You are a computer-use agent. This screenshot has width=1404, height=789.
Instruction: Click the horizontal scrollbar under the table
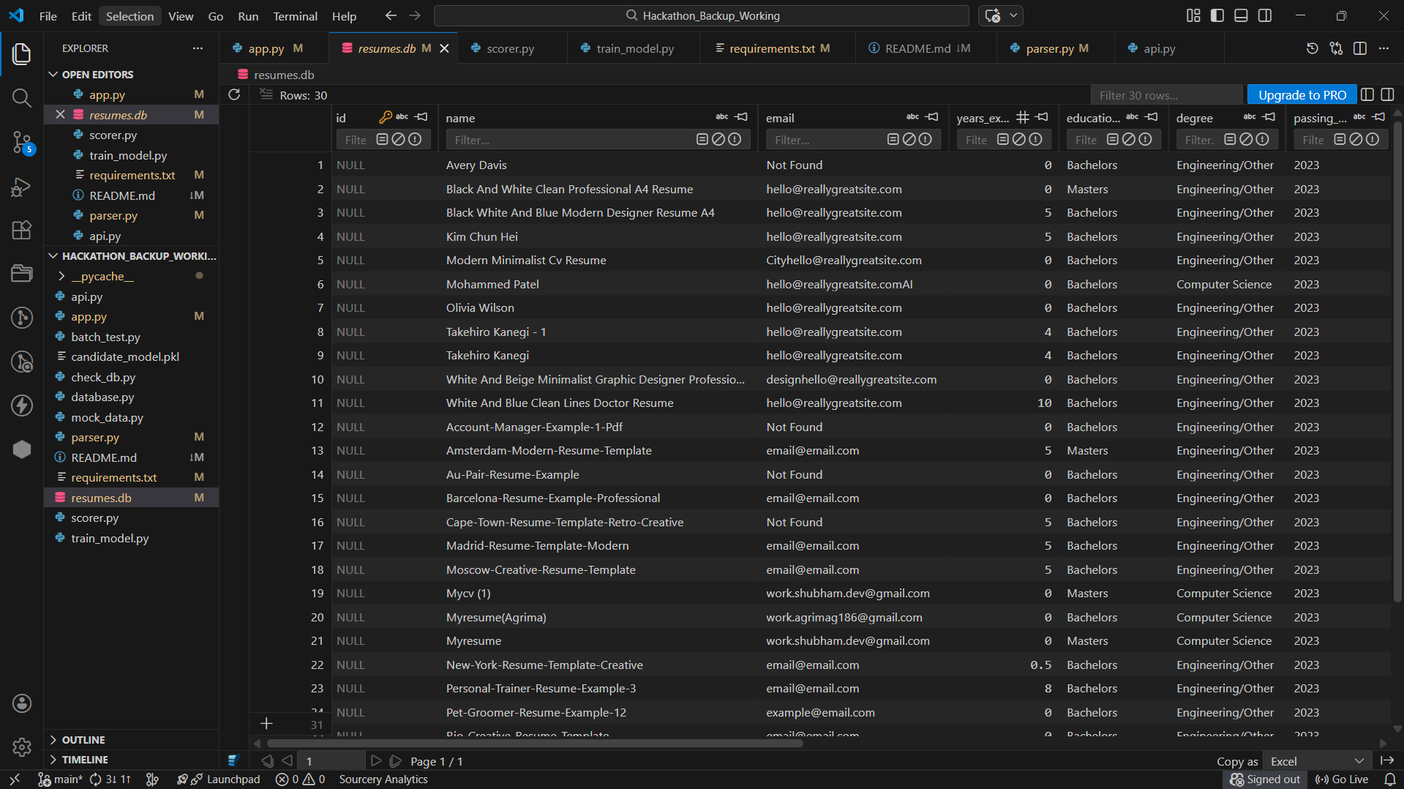click(x=534, y=744)
